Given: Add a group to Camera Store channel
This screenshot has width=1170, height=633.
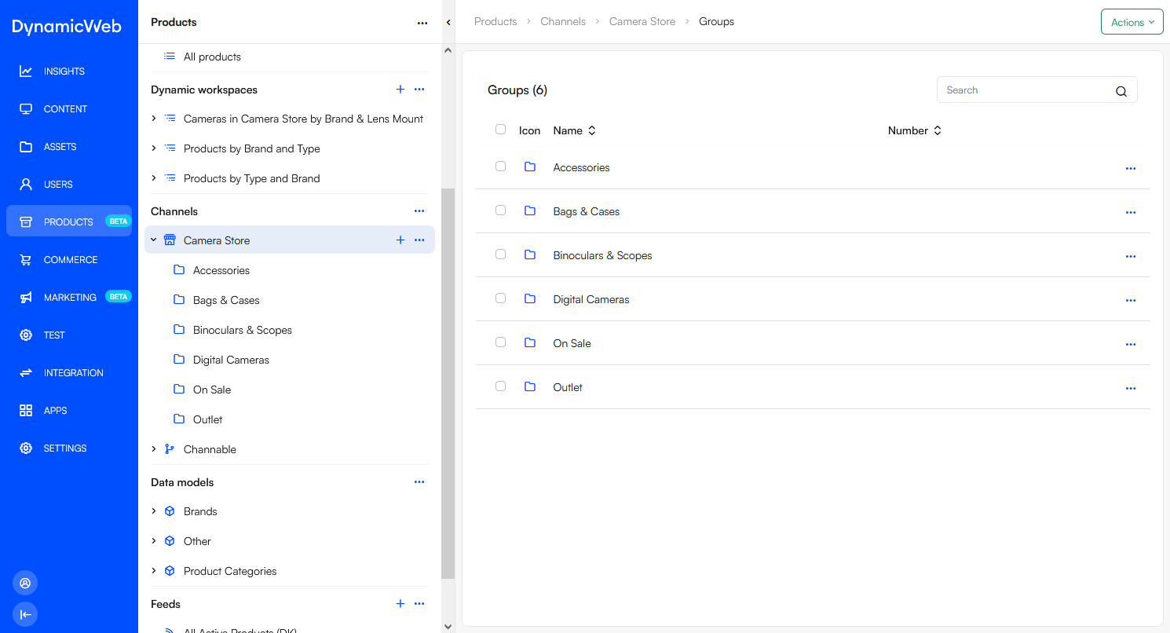Looking at the screenshot, I should pyautogui.click(x=400, y=240).
